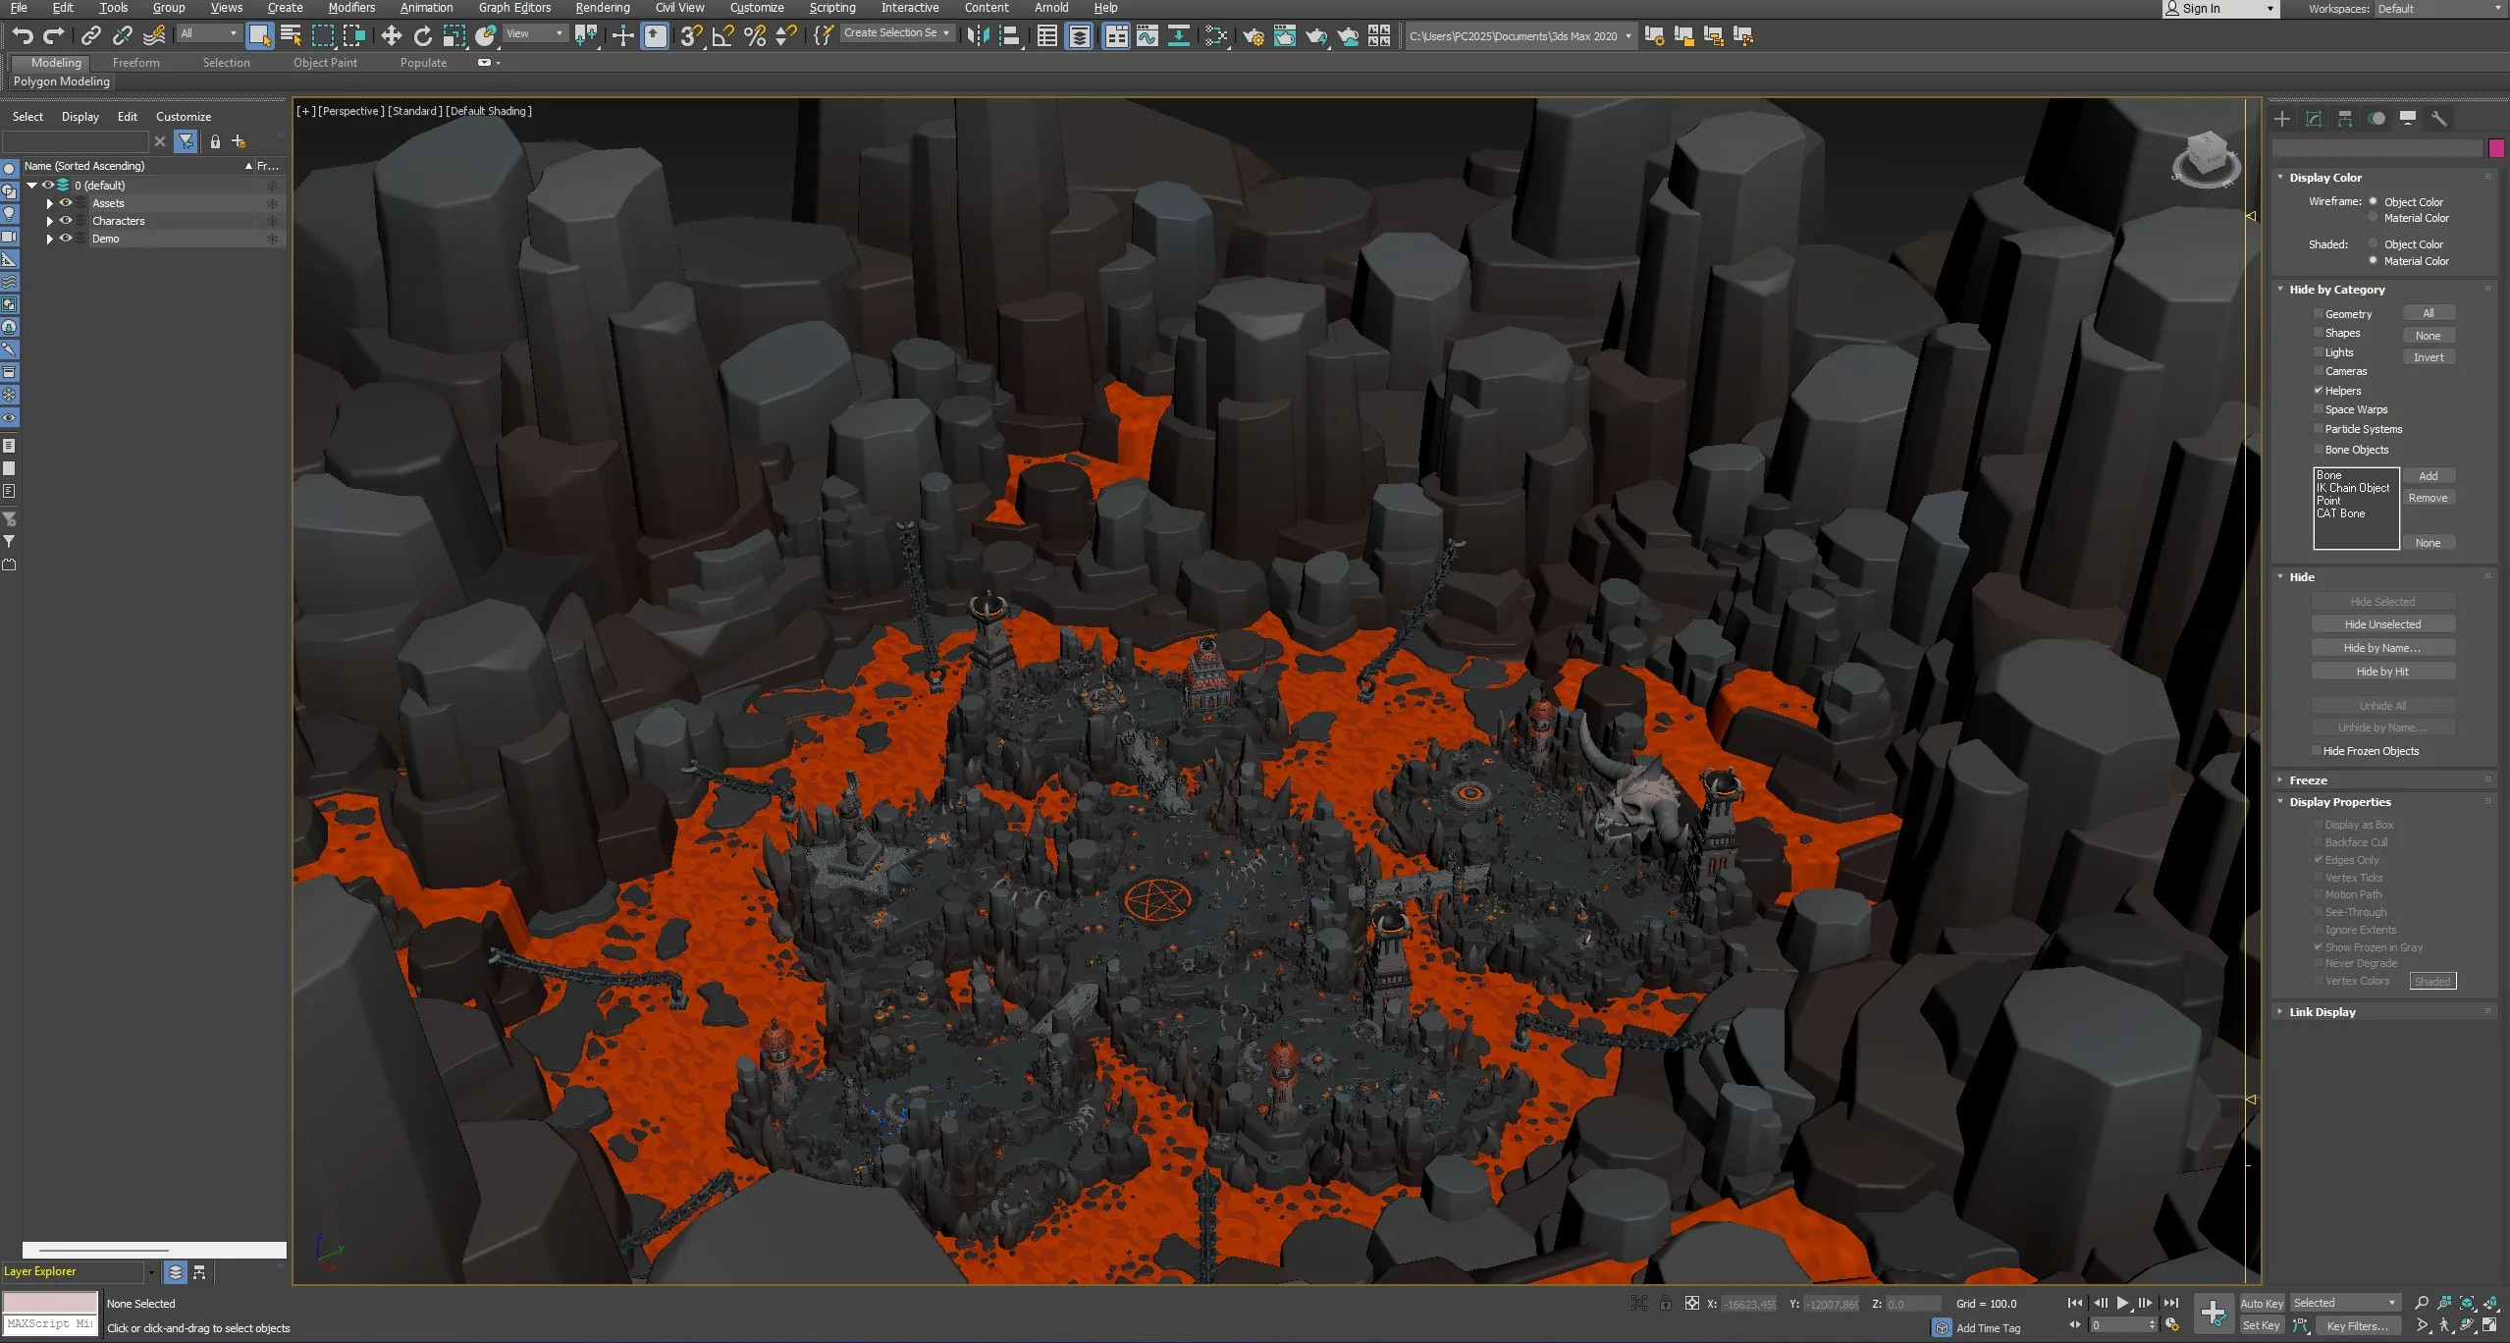Select the Move transform tool

(391, 36)
